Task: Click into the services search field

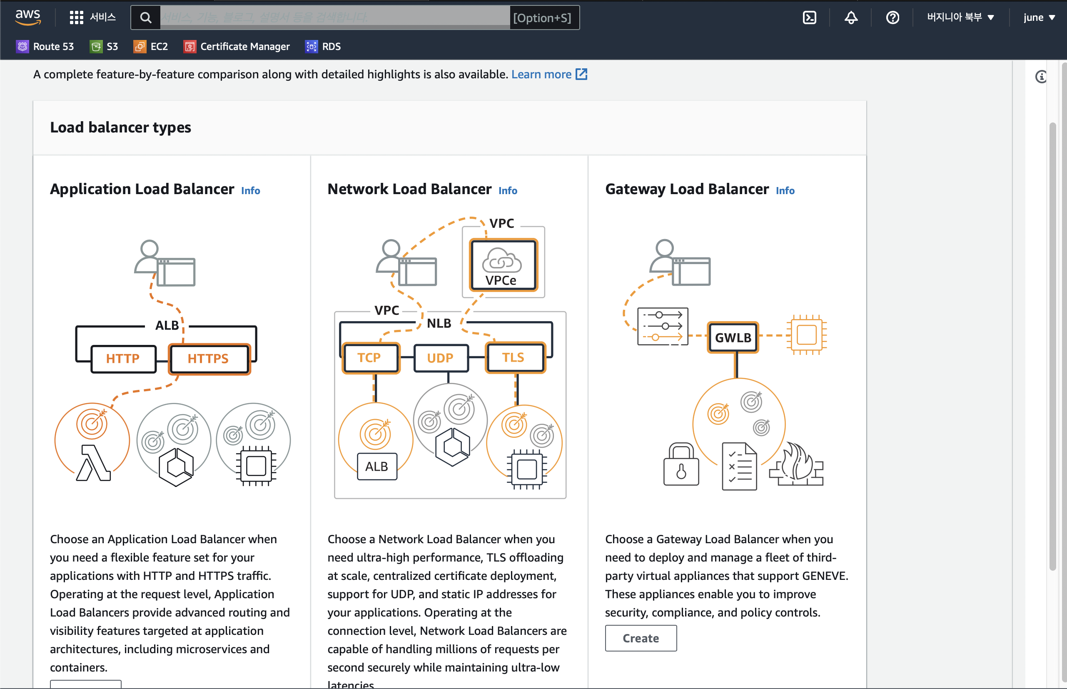Action: pos(334,17)
